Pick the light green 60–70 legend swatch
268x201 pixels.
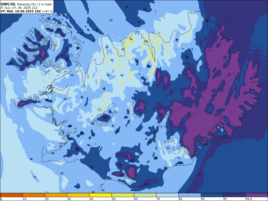click(x=145, y=195)
